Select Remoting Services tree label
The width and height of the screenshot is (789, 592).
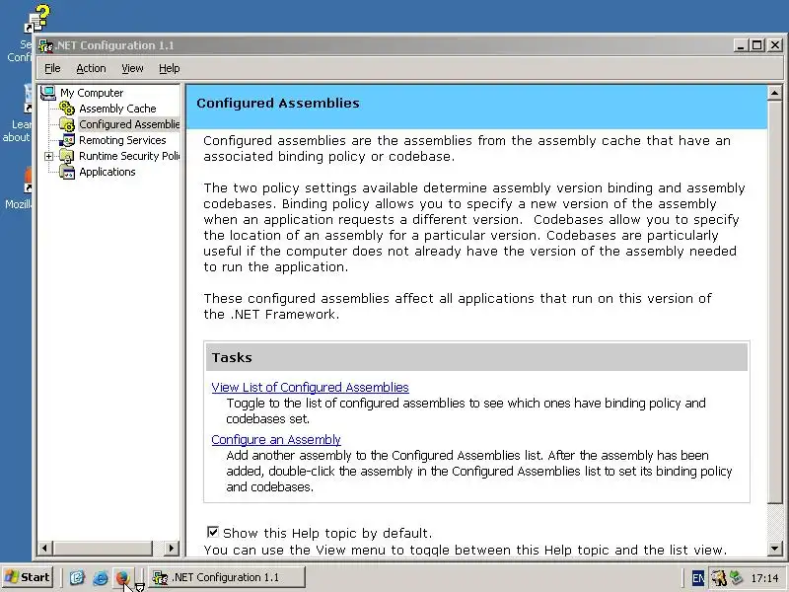(x=122, y=140)
